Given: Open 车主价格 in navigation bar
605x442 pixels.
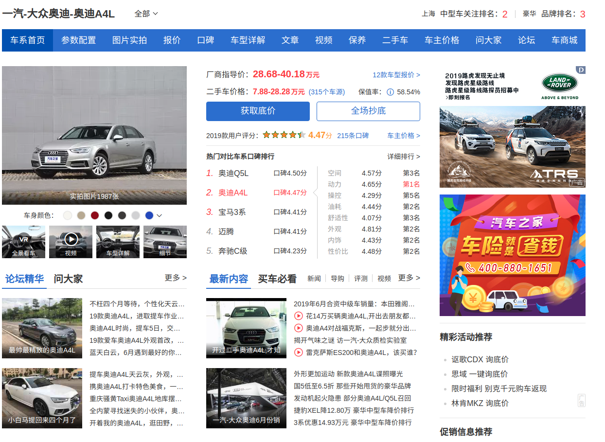Looking at the screenshot, I should click(x=442, y=40).
